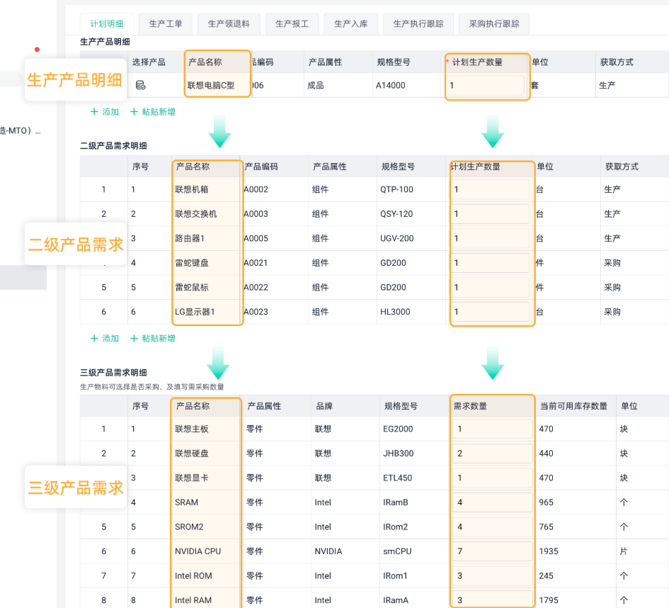Click the 计划生产数量 field for 联想电脑C型

[x=486, y=86]
